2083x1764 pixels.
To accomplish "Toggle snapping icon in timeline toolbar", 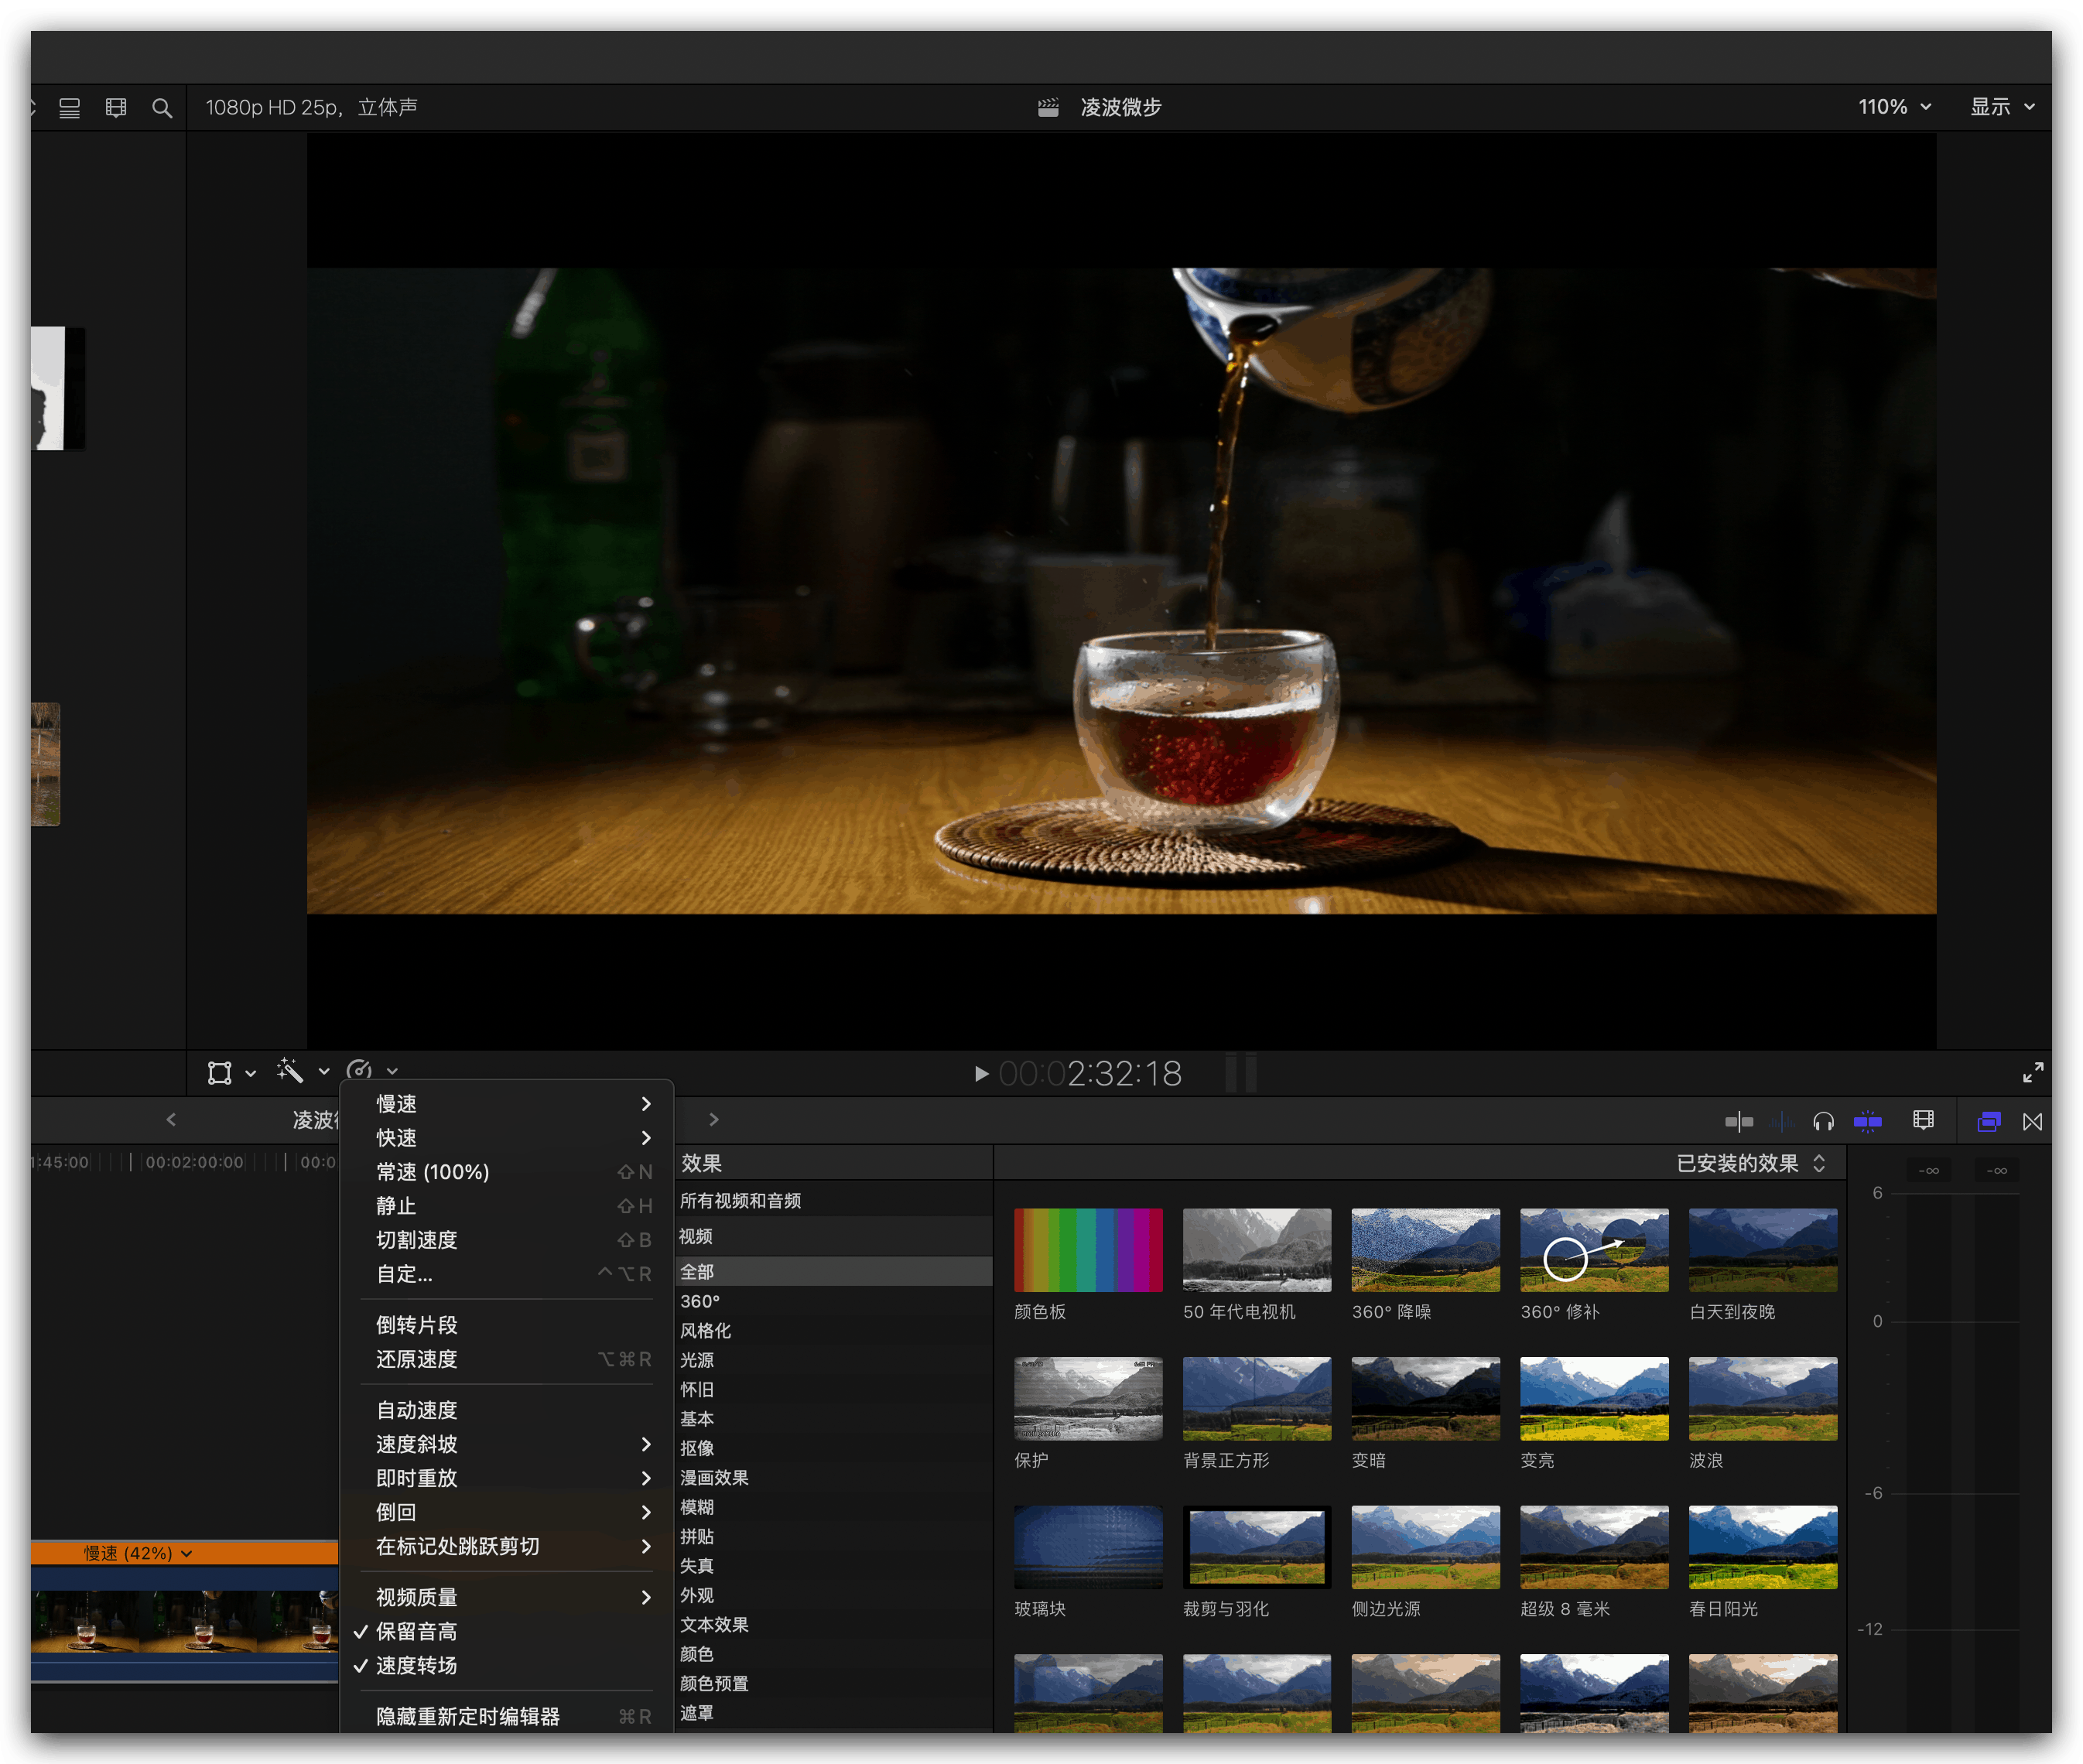I will [1867, 1121].
